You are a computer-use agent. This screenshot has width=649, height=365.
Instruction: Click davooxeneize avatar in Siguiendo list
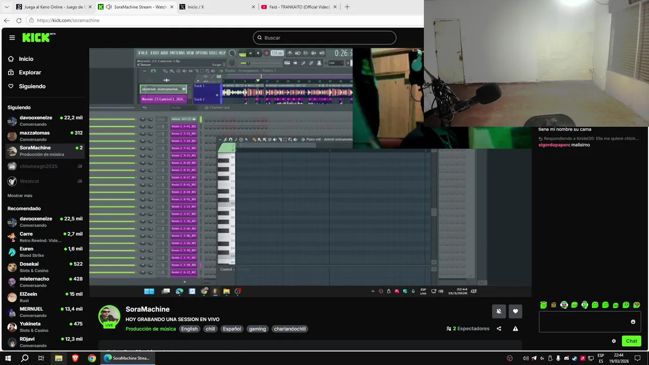(12, 121)
